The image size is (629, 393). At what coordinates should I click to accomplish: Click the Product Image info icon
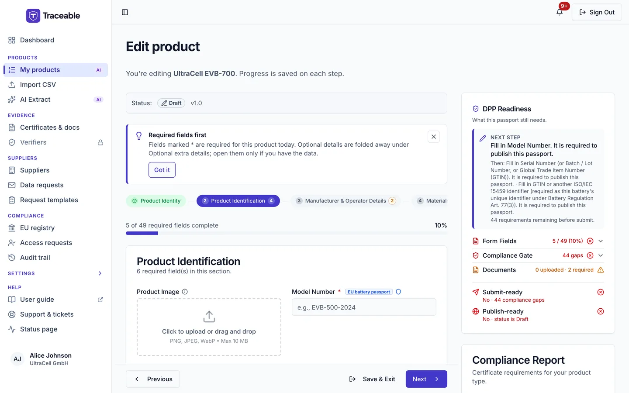[x=185, y=292]
